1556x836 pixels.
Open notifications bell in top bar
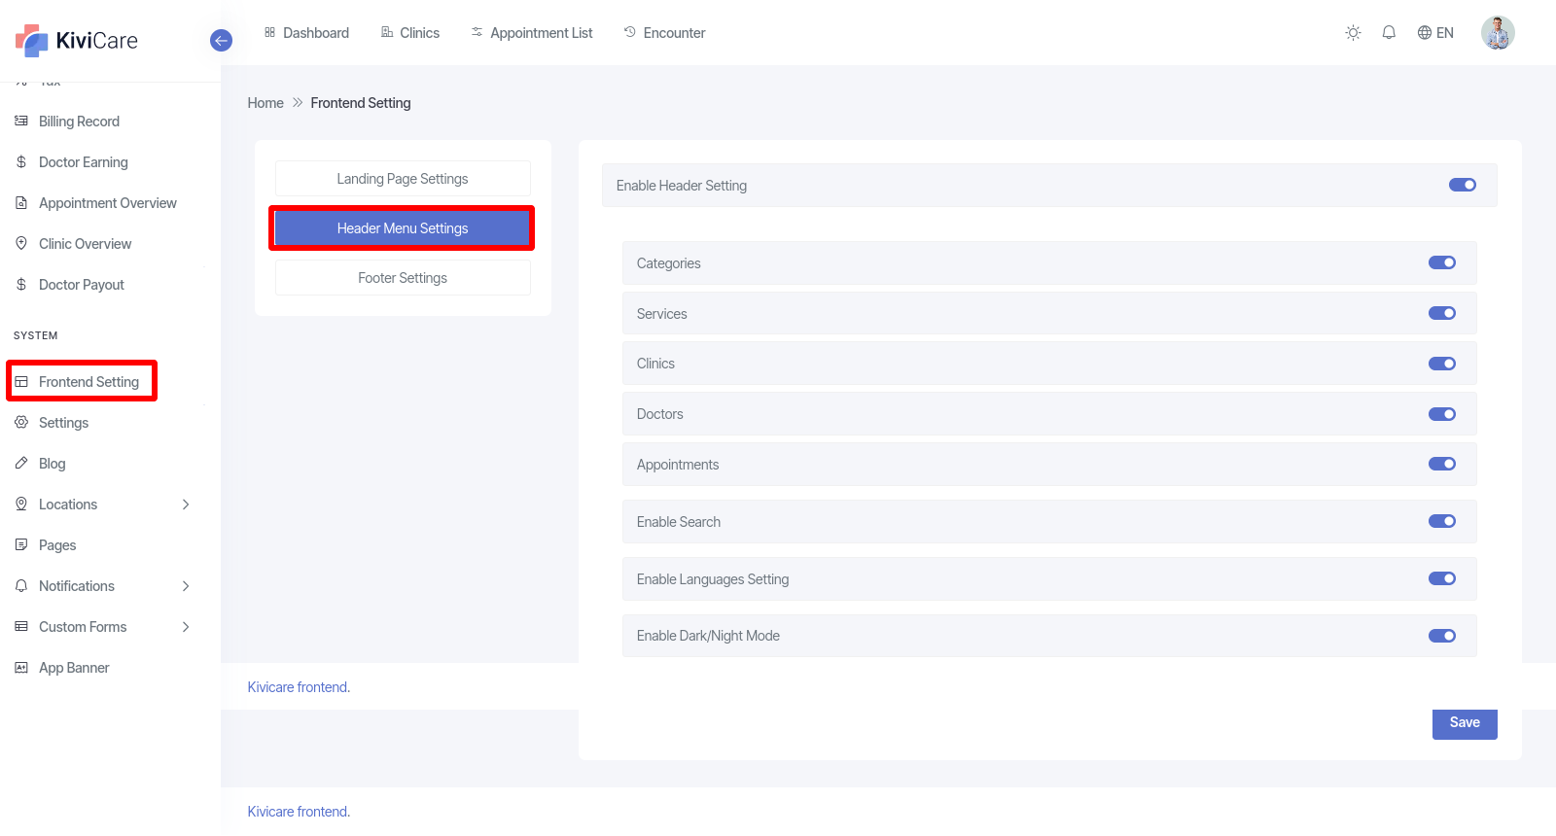pos(1389,33)
